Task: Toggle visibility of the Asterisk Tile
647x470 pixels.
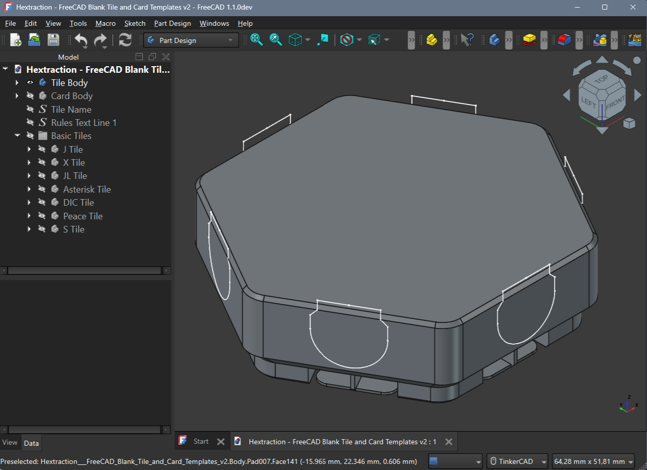Action: (x=42, y=189)
